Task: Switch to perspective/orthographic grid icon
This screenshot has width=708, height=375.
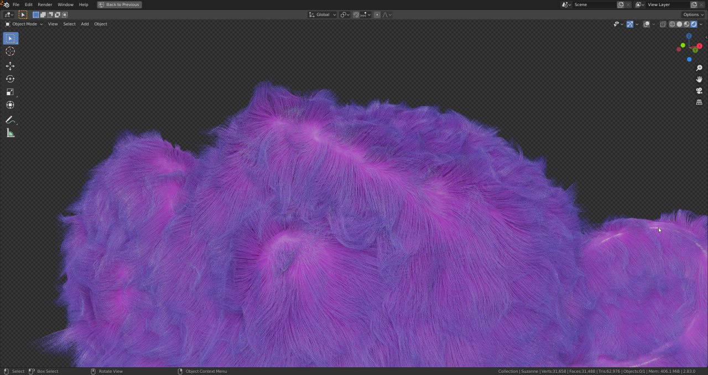Action: [699, 102]
